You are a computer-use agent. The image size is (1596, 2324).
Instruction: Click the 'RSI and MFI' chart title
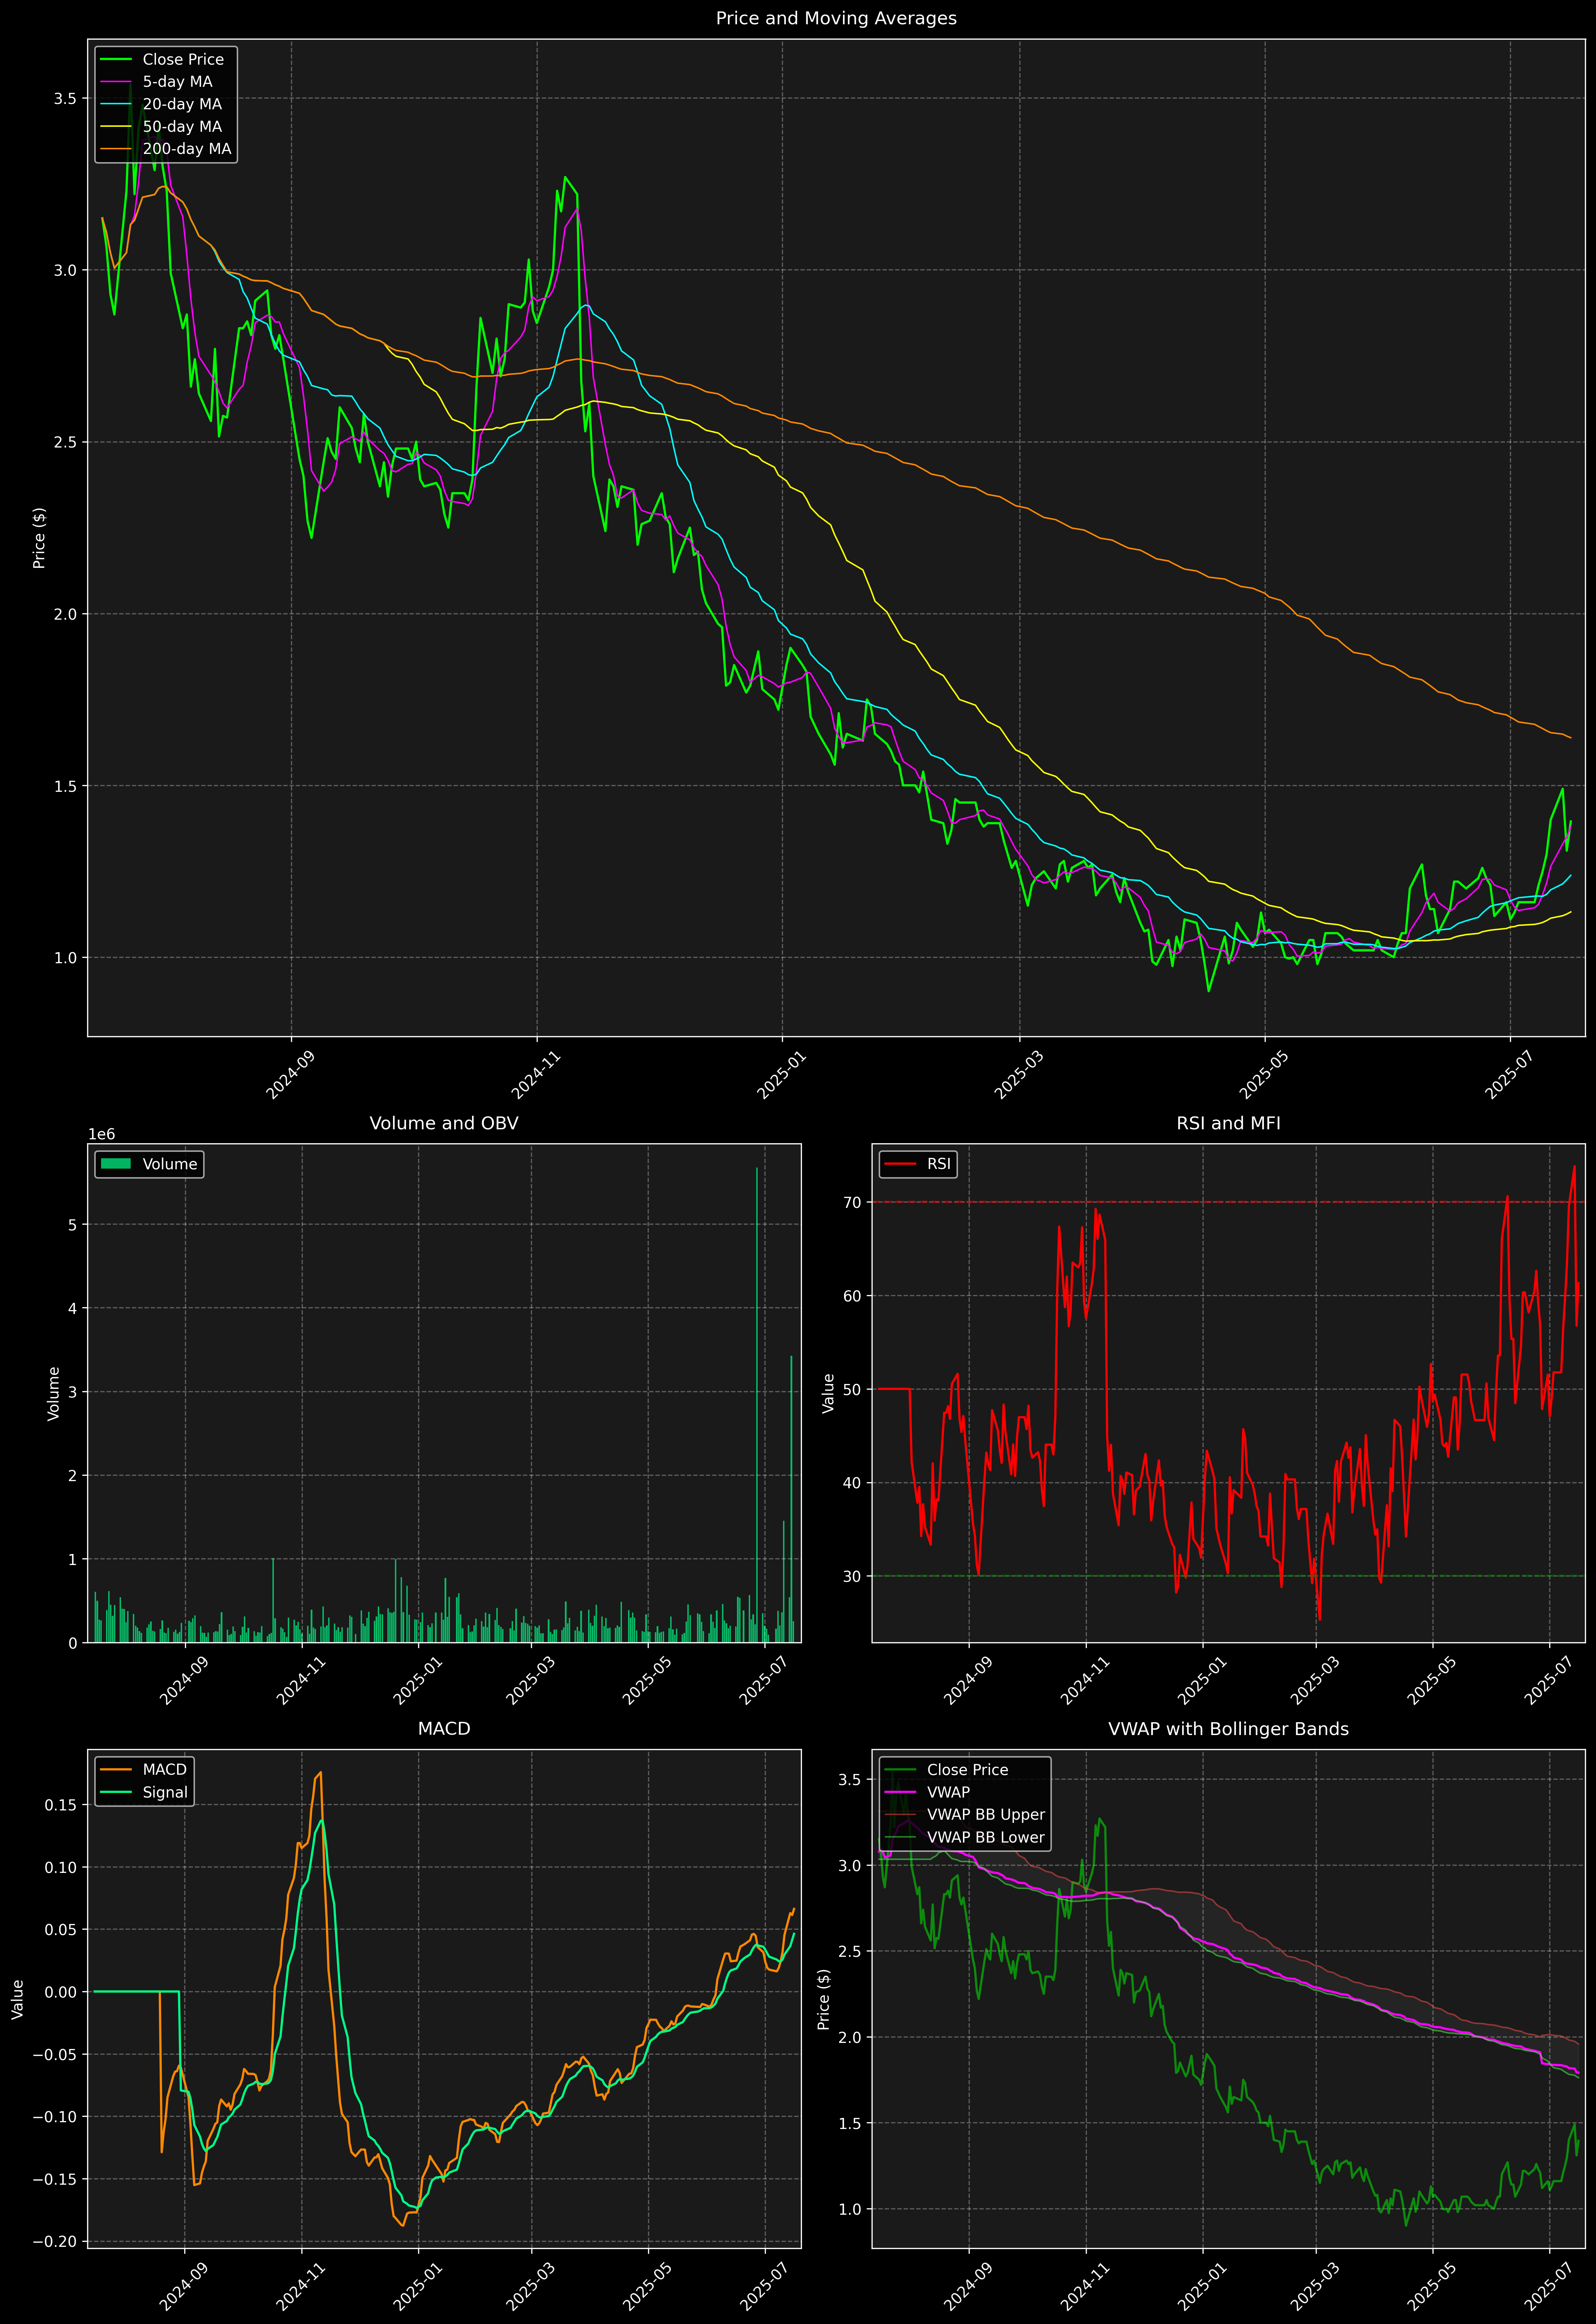pyautogui.click(x=1228, y=1123)
